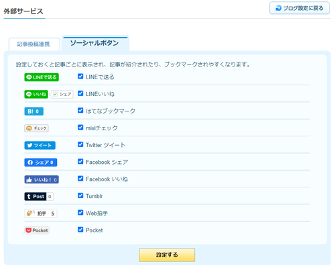Click the Facebook シェア label text
Screen dimensions: 335x270
coord(107,162)
